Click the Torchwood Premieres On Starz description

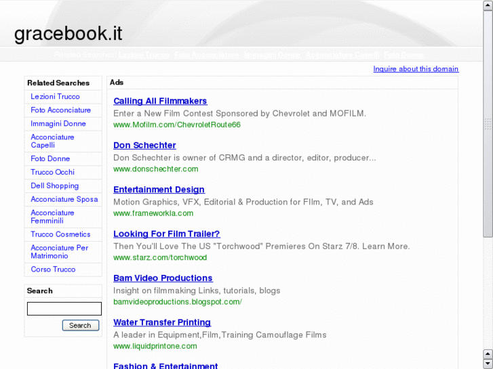tap(262, 246)
